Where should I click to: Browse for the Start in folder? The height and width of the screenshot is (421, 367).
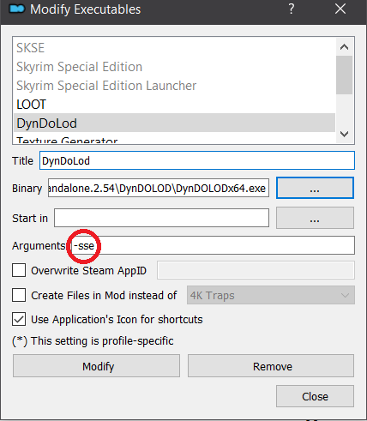(x=315, y=218)
